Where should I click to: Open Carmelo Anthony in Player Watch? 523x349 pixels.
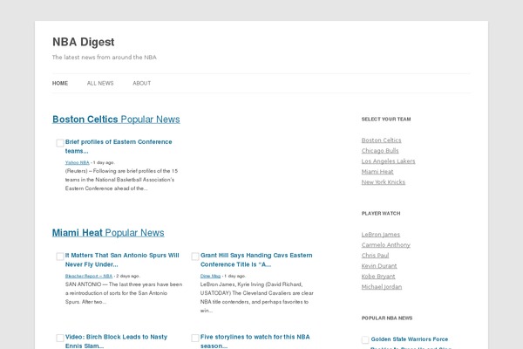(386, 245)
